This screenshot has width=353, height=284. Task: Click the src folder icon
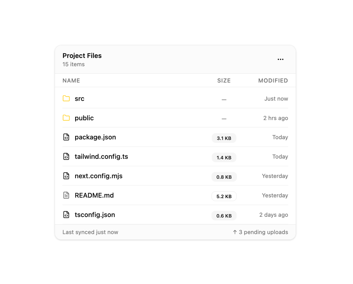[66, 99]
